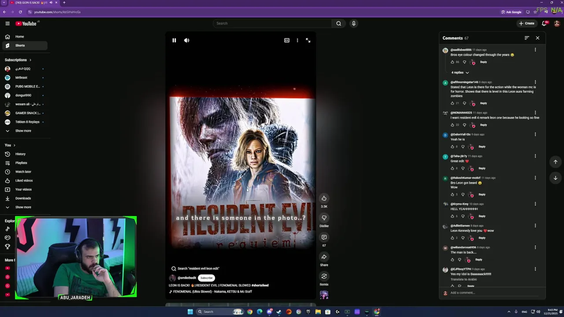Image resolution: width=564 pixels, height=317 pixels.
Task: Show more subscriptions
Action: pos(24,131)
